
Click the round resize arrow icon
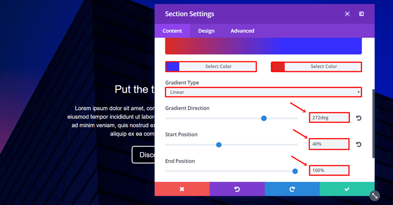coord(375,195)
